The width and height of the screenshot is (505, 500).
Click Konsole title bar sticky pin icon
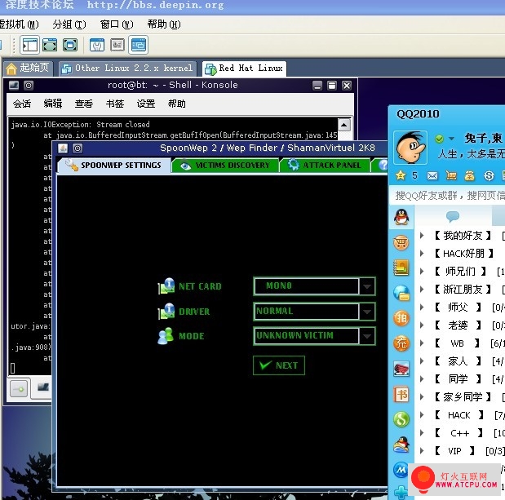coord(29,86)
